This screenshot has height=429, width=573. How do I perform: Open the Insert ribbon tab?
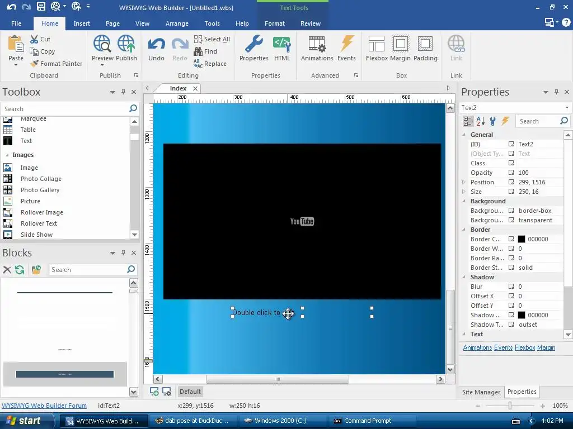[x=82, y=23]
